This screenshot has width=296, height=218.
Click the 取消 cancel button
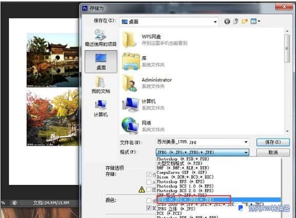click(x=273, y=152)
